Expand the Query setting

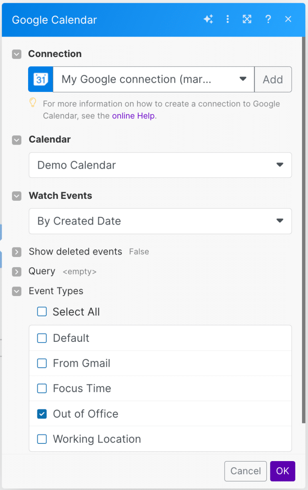(x=16, y=272)
